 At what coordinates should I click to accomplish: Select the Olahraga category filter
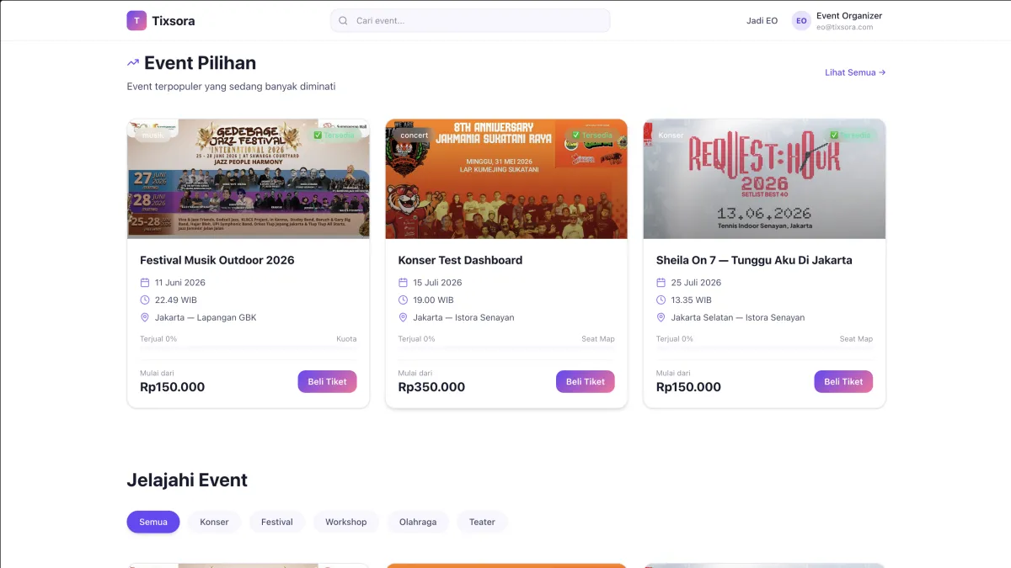coord(418,522)
